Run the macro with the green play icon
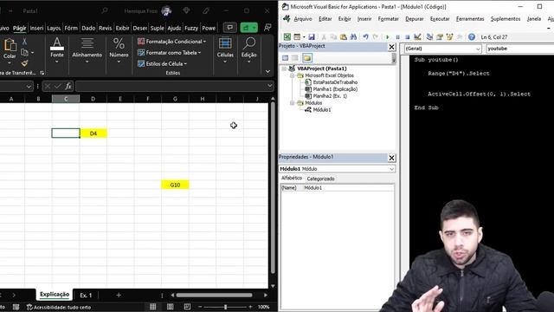Screen dimensions: 554x312 (388, 36)
